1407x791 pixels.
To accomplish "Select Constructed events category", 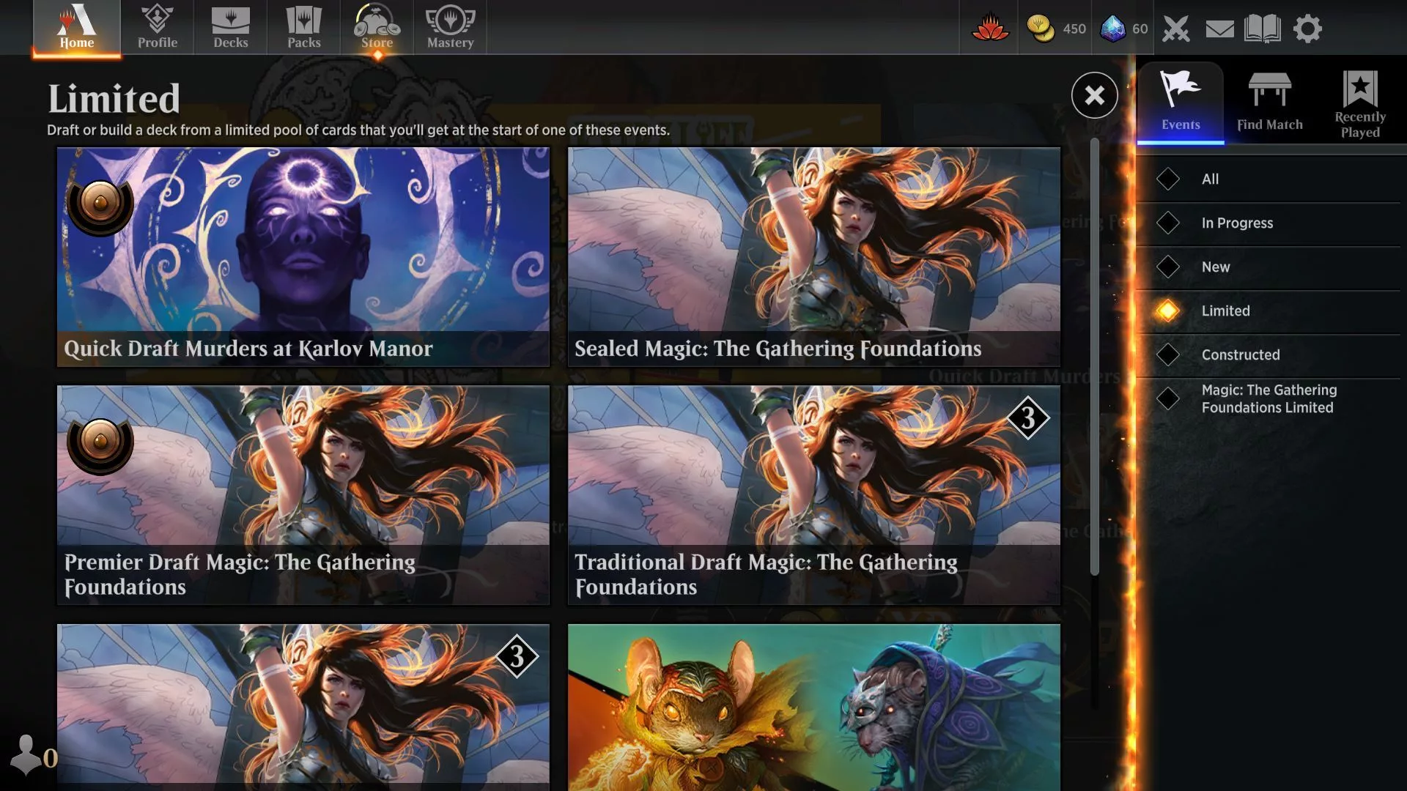I will point(1240,355).
